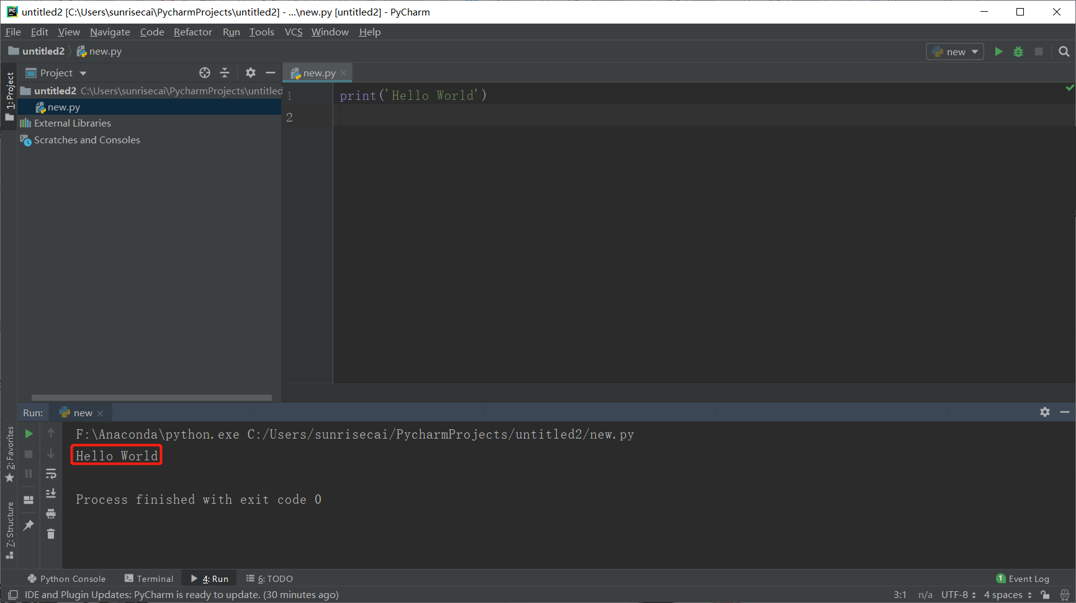The image size is (1076, 603).
Task: Open the Refactor menu
Action: click(193, 32)
